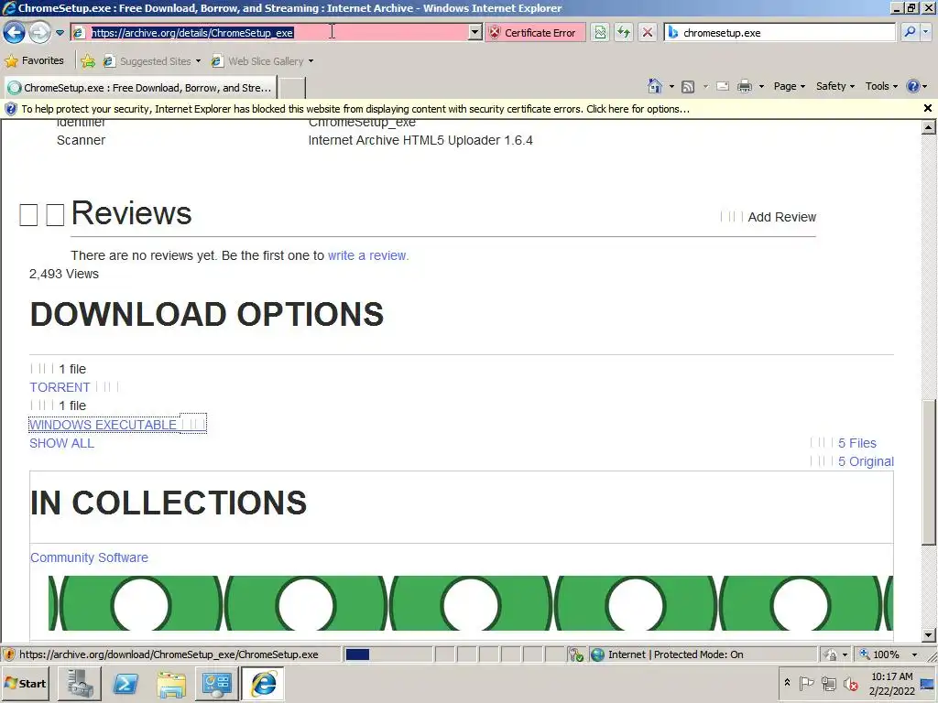This screenshot has width=938, height=703.
Task: Expand the Print options dropdown arrow
Action: pos(761,87)
